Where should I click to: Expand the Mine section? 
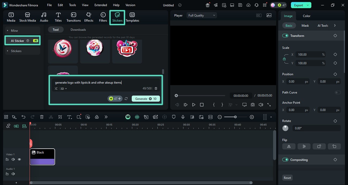[x=22, y=30]
